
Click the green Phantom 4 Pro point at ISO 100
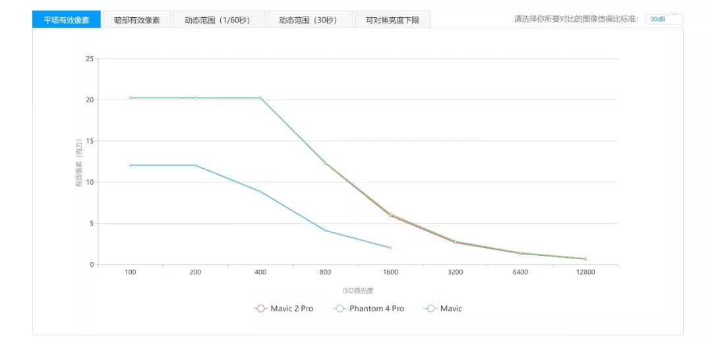(x=131, y=98)
